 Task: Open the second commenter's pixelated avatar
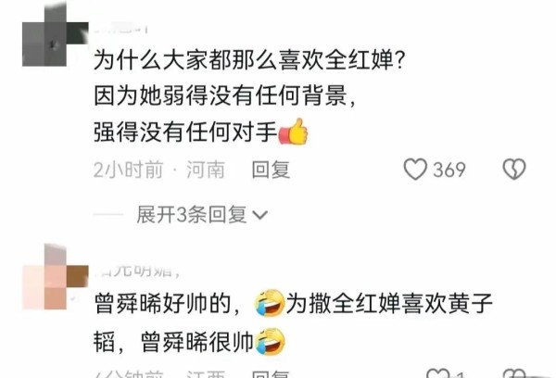pos(55,277)
